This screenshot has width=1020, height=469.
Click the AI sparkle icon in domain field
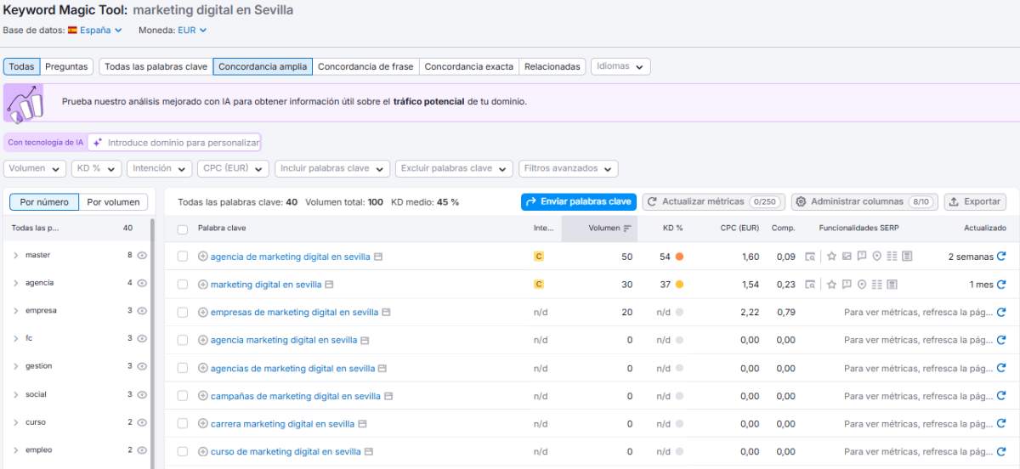coord(98,143)
